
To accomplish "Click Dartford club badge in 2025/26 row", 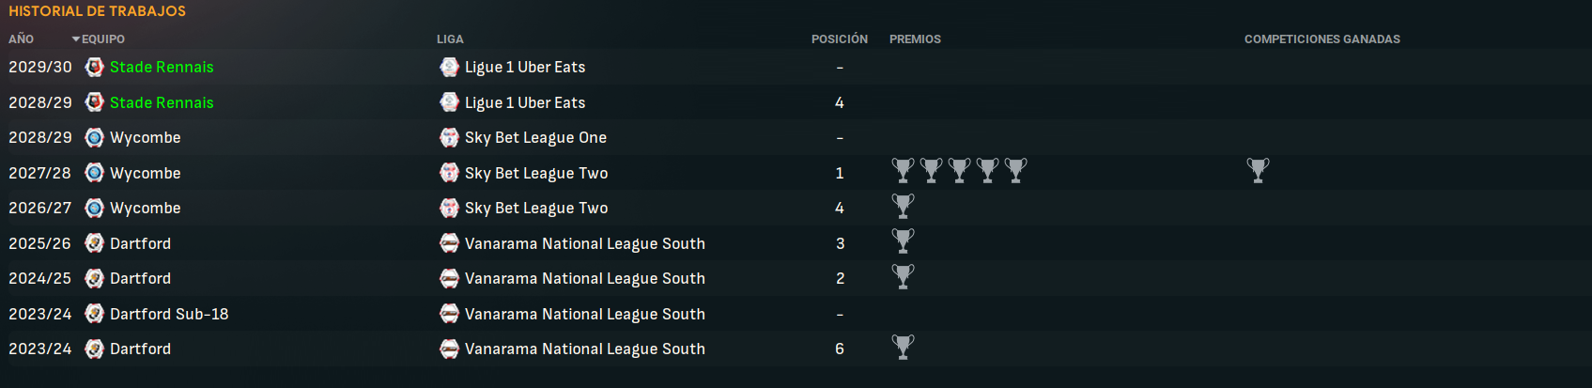I will (x=94, y=243).
